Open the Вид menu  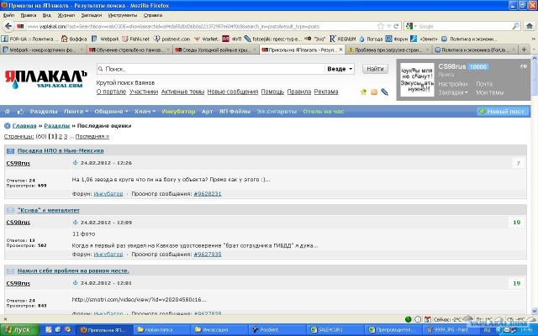47,15
